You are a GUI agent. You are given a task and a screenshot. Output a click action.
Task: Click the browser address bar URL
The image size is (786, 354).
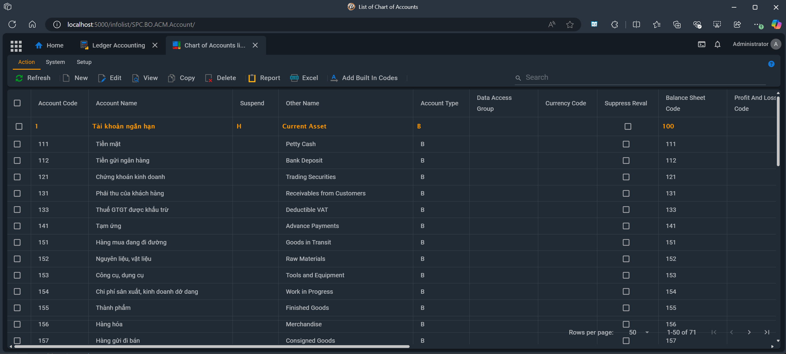131,24
